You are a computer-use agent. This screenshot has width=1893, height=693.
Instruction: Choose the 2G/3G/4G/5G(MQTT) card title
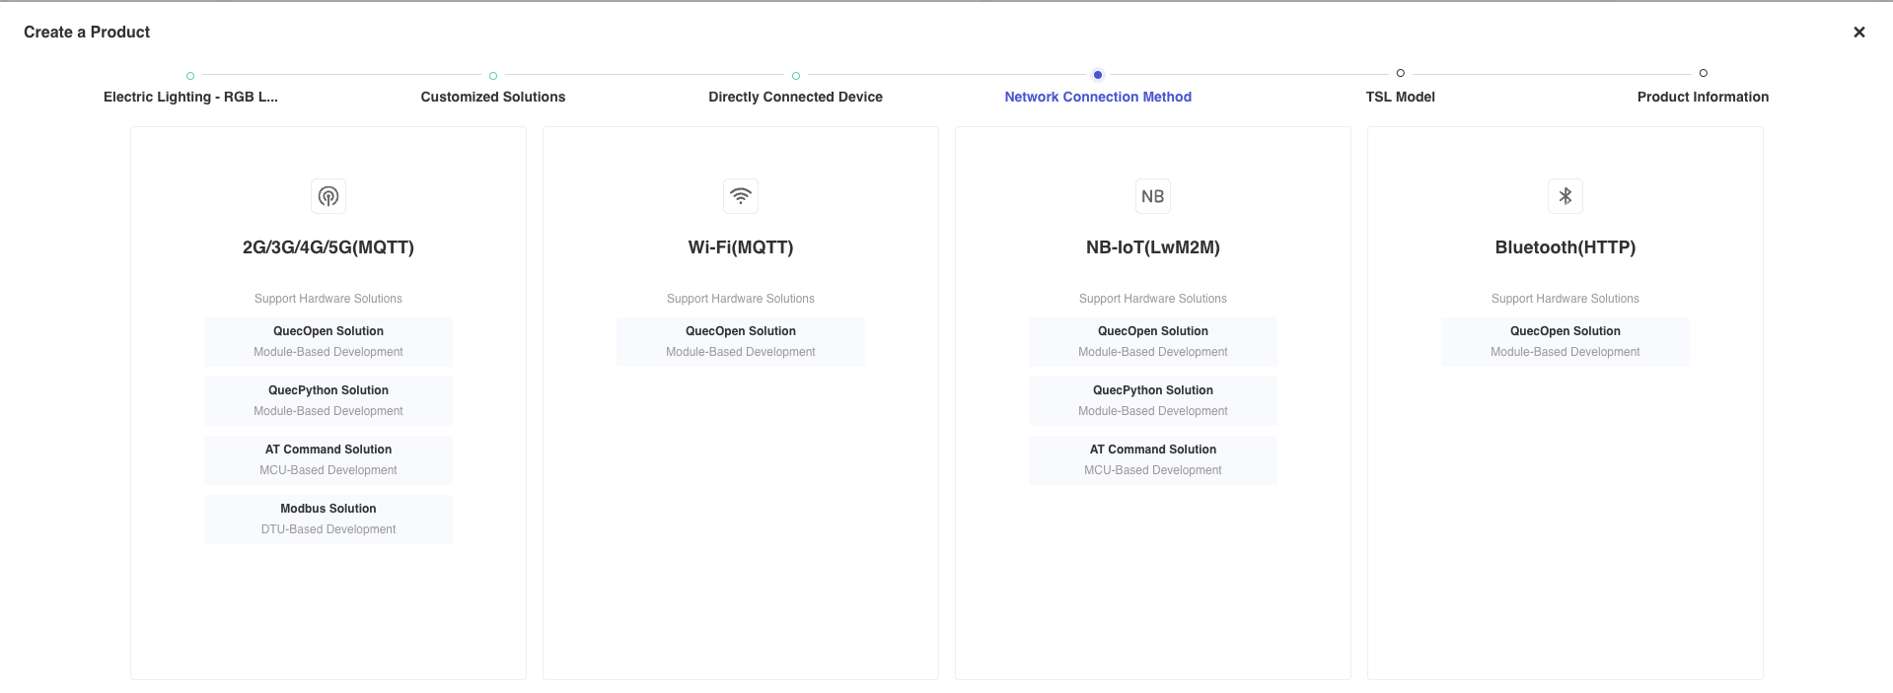tap(328, 247)
